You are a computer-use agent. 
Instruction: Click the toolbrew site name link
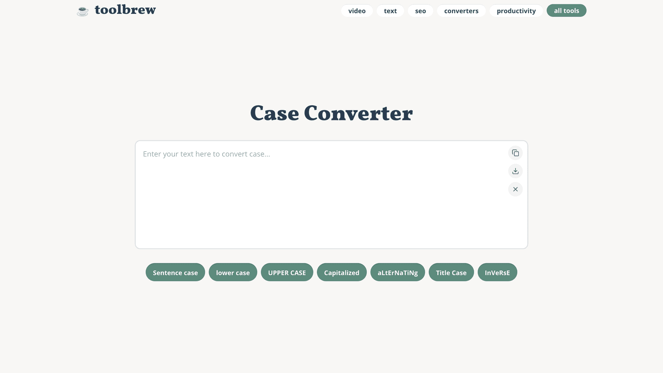tap(125, 9)
